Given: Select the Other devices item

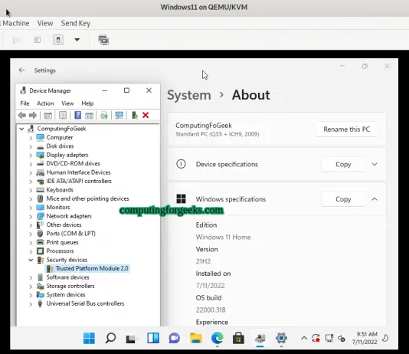Looking at the screenshot, I should [64, 225].
